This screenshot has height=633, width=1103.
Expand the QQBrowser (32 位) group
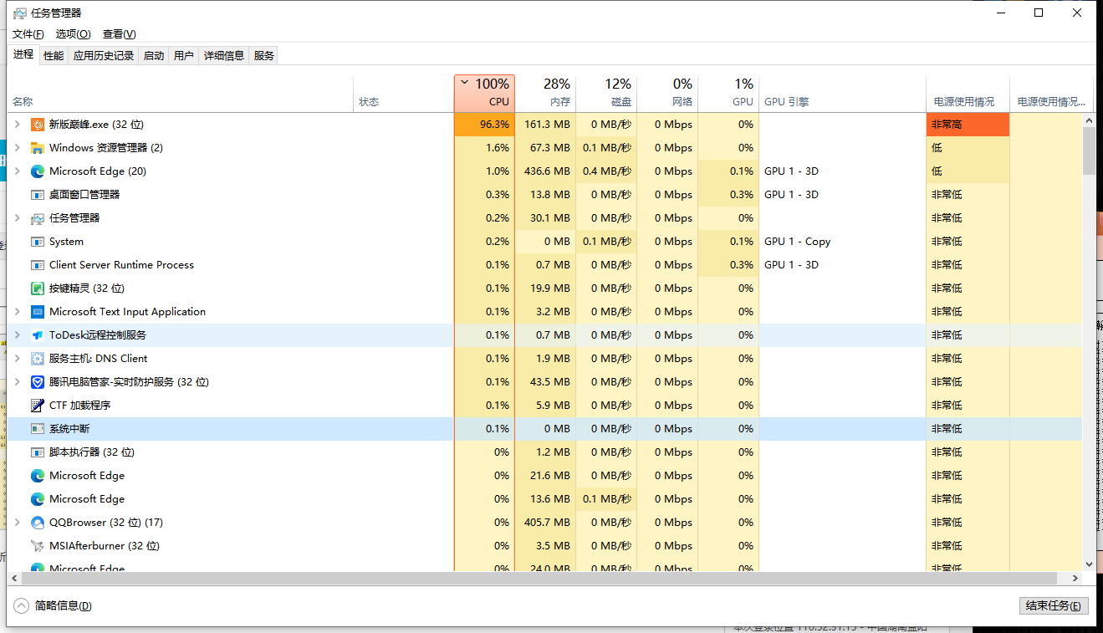click(x=17, y=523)
